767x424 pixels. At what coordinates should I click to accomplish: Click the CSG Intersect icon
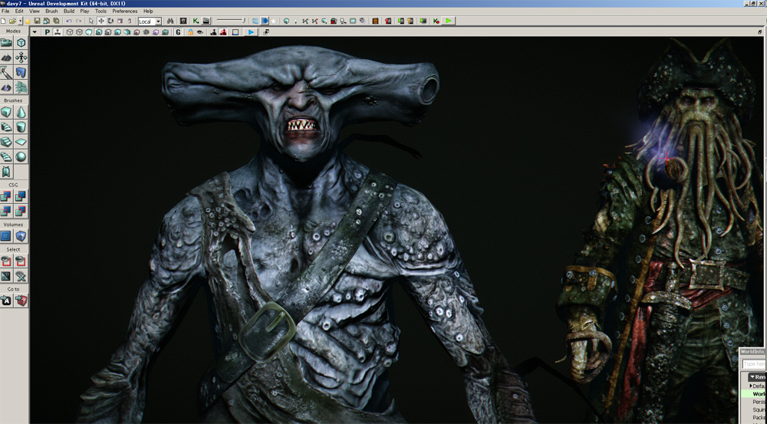[x=6, y=212]
